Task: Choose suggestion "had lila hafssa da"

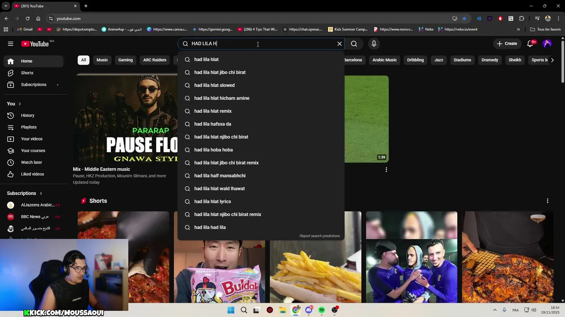Action: click(261, 124)
